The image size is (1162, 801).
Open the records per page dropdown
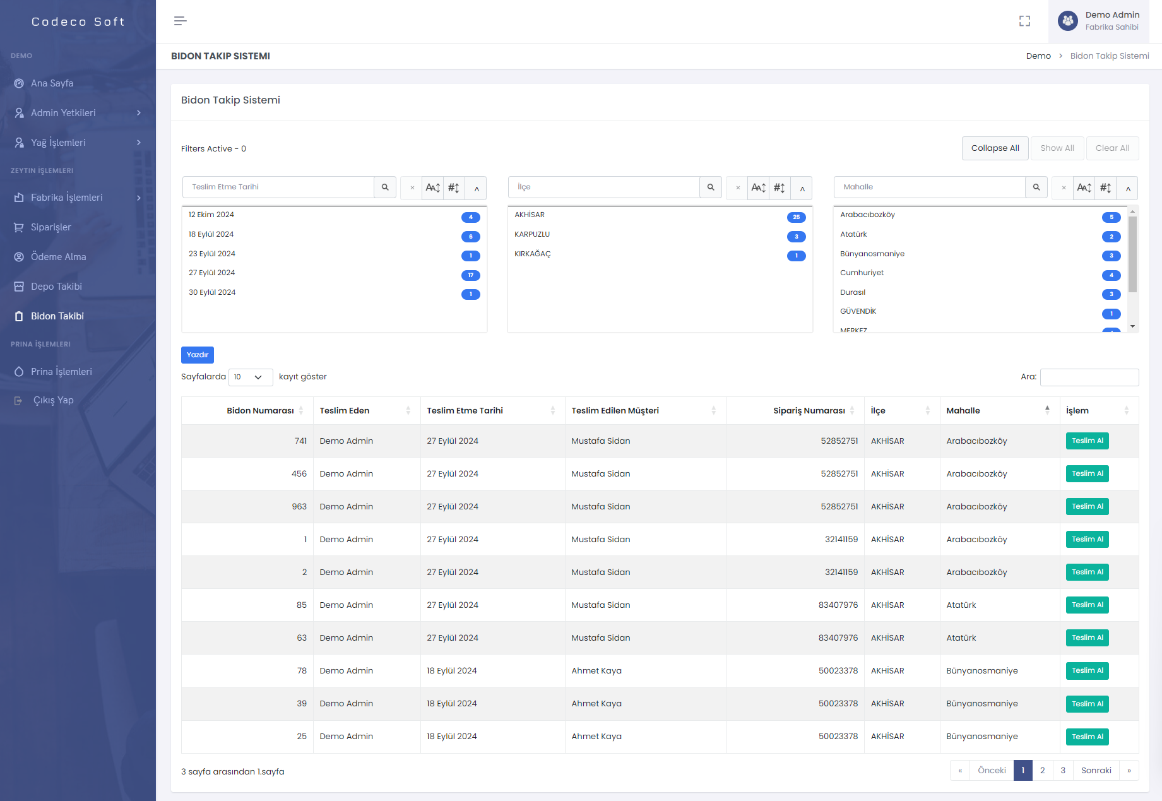point(250,377)
